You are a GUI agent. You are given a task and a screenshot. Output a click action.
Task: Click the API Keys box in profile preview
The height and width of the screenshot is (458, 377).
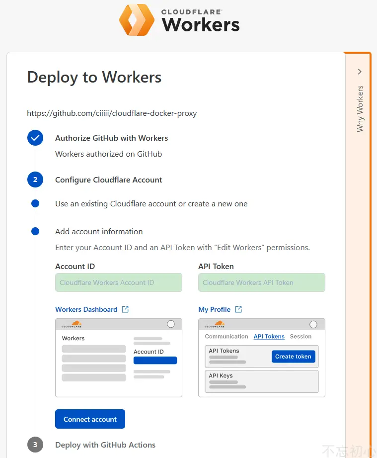pos(261,381)
